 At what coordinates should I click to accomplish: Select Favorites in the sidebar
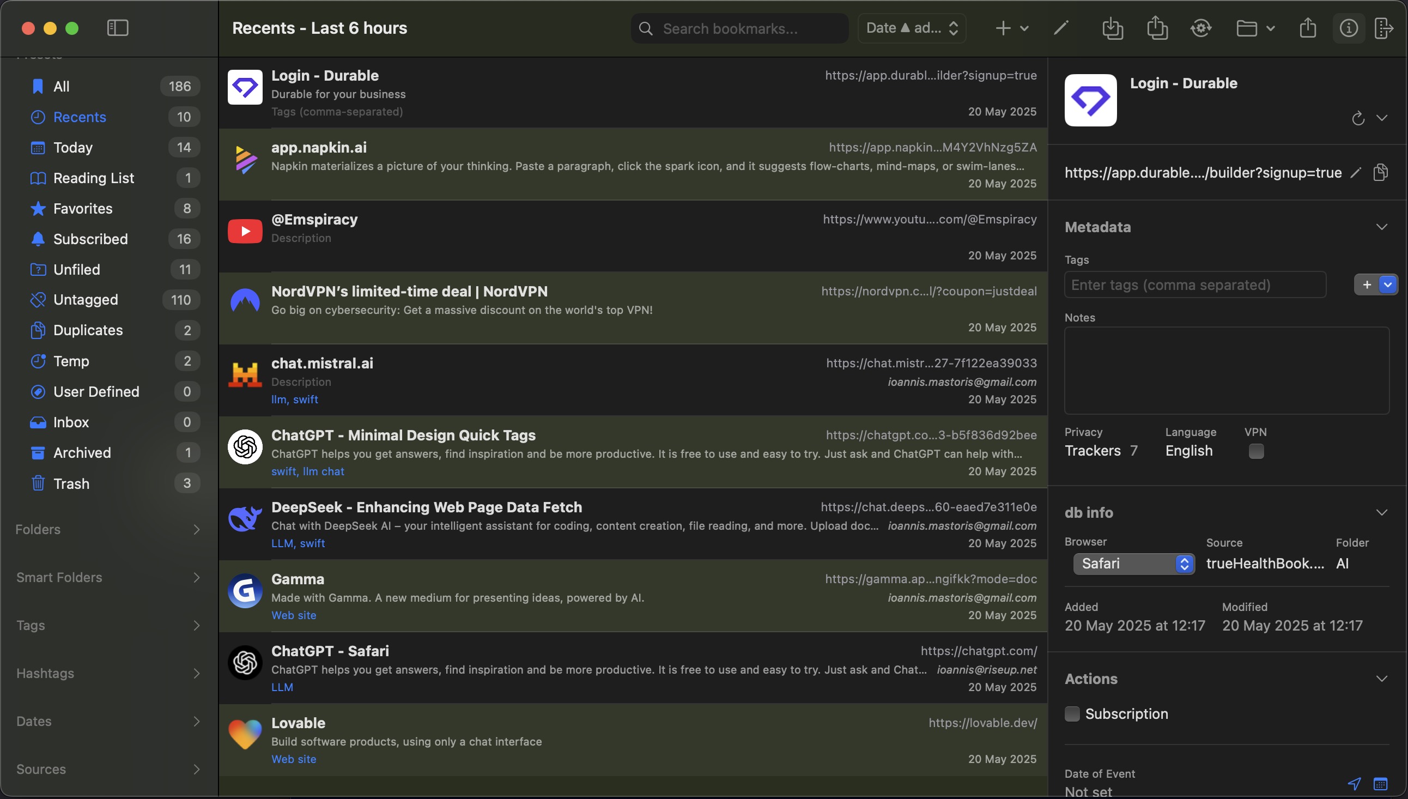coord(83,209)
